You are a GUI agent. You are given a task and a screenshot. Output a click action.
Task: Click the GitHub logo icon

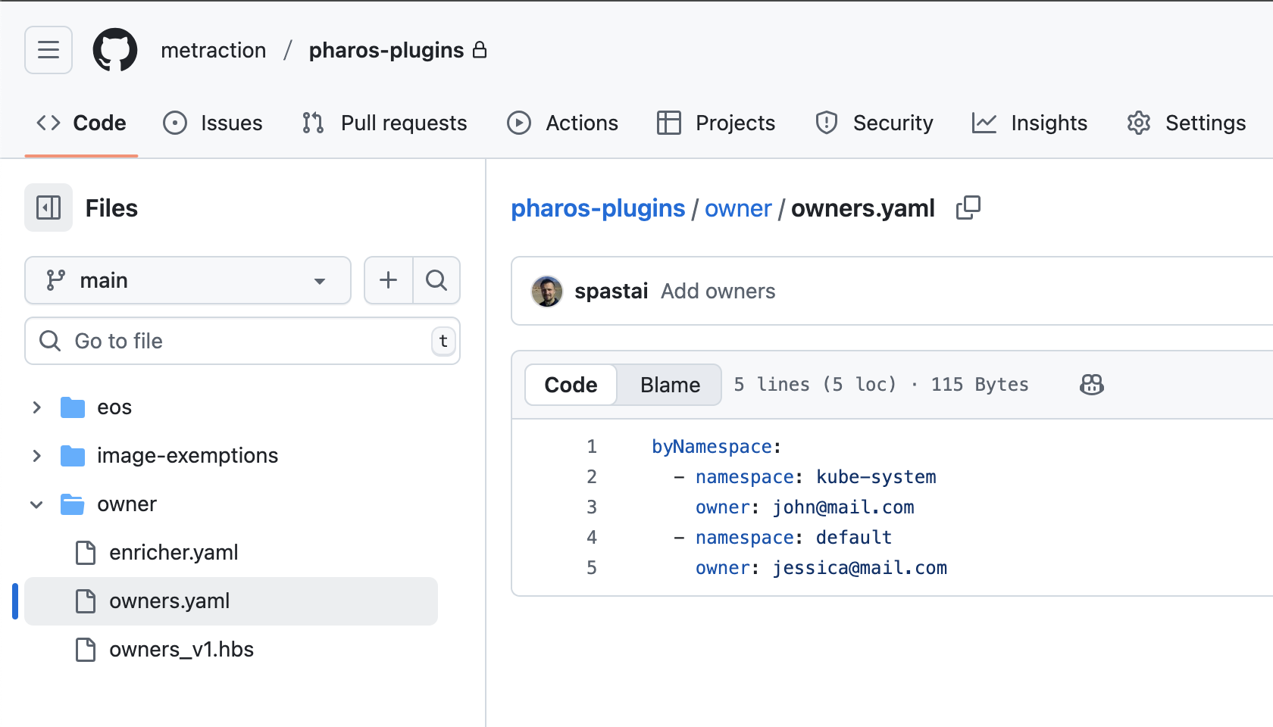[115, 50]
